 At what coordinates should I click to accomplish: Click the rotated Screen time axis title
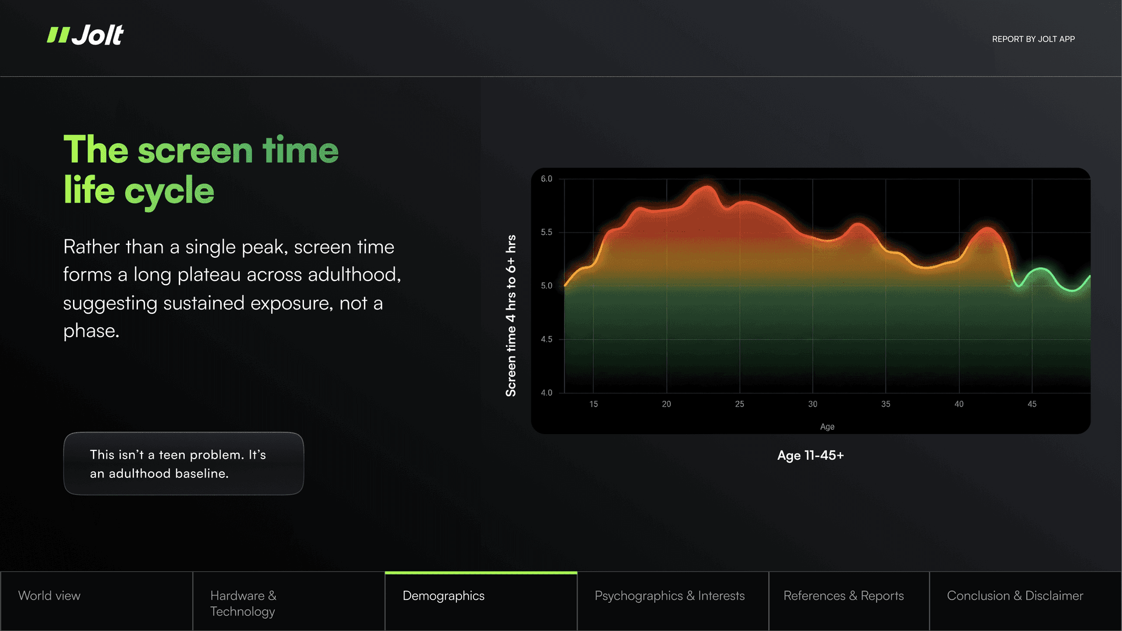[x=511, y=315]
